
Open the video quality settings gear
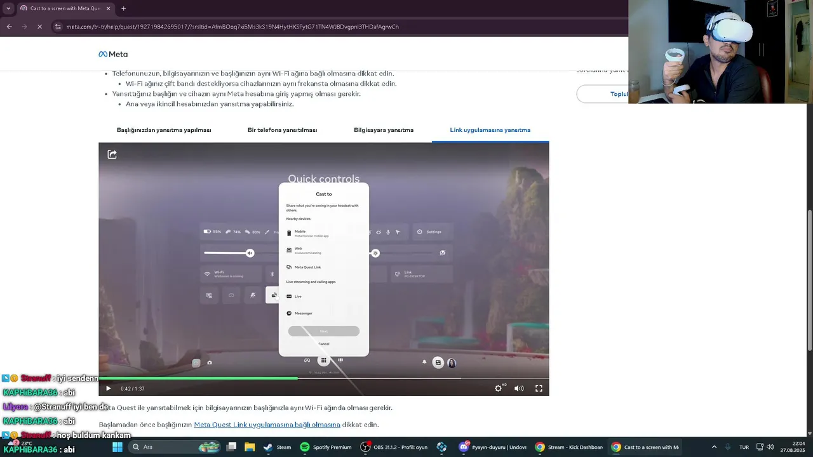point(499,388)
